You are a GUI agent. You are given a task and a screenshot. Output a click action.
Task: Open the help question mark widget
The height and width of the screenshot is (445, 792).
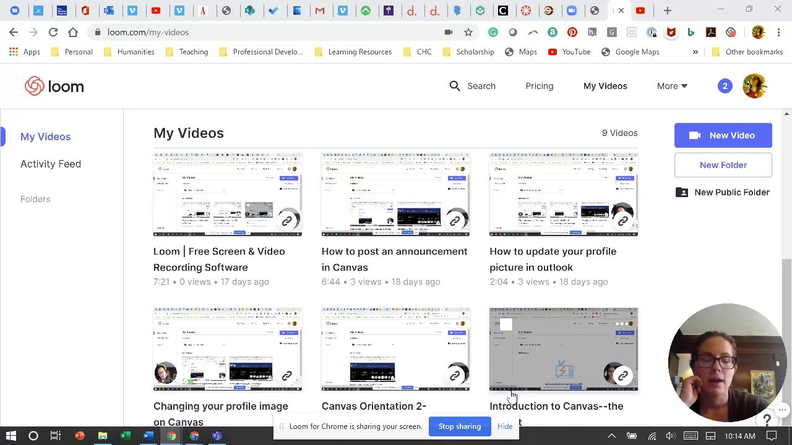pyautogui.click(x=767, y=420)
